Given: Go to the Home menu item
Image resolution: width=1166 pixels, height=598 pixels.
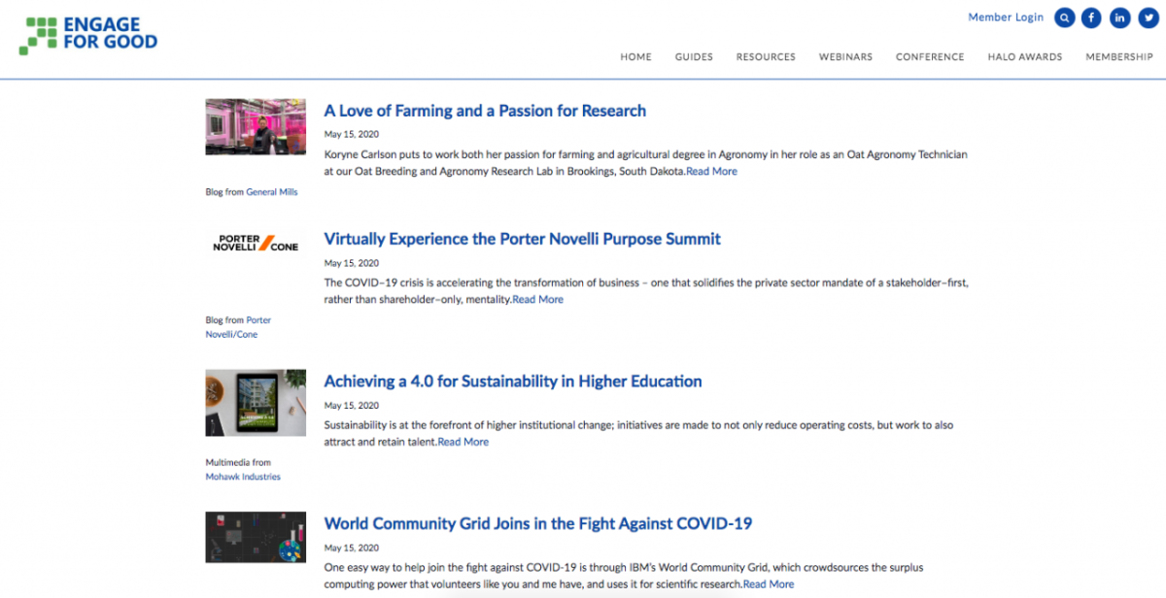Looking at the screenshot, I should tap(635, 57).
